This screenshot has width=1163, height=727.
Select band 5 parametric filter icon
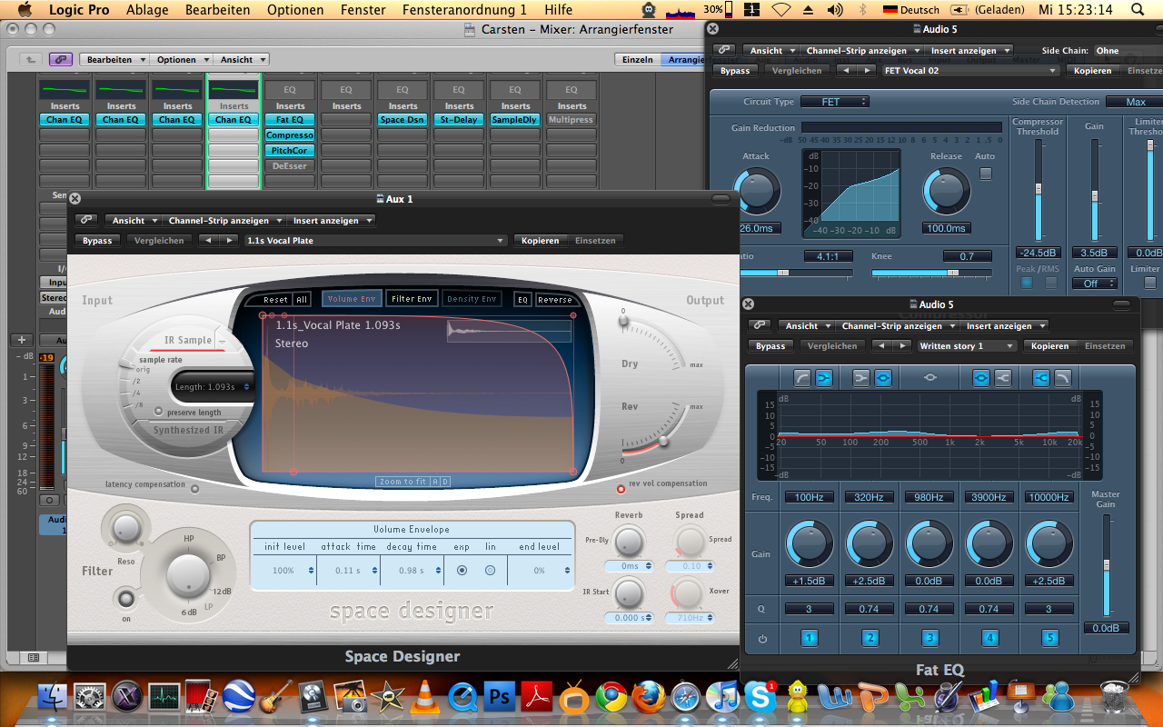(1040, 377)
